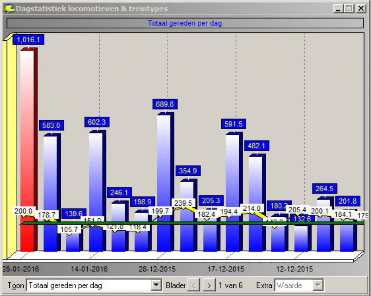Go to previous page with left arrow
371x296 pixels.
[x=195, y=285]
